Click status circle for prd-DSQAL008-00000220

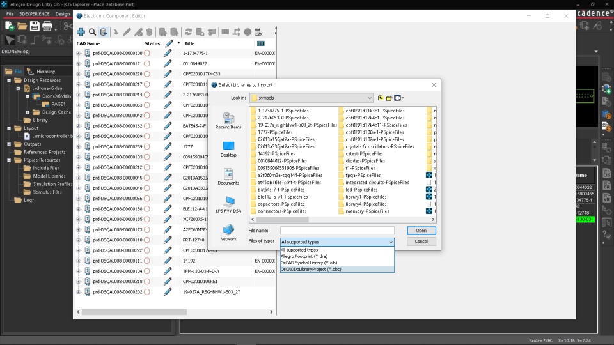click(x=147, y=74)
